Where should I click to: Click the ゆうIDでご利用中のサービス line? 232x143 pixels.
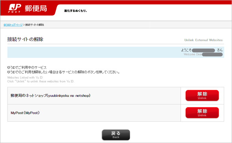tap(27, 68)
